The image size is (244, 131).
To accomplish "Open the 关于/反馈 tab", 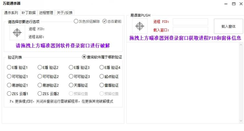I will pyautogui.click(x=64, y=13).
